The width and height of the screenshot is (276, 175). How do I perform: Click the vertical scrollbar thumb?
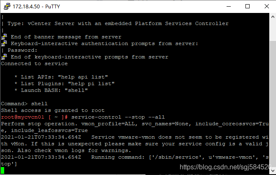(x=273, y=104)
